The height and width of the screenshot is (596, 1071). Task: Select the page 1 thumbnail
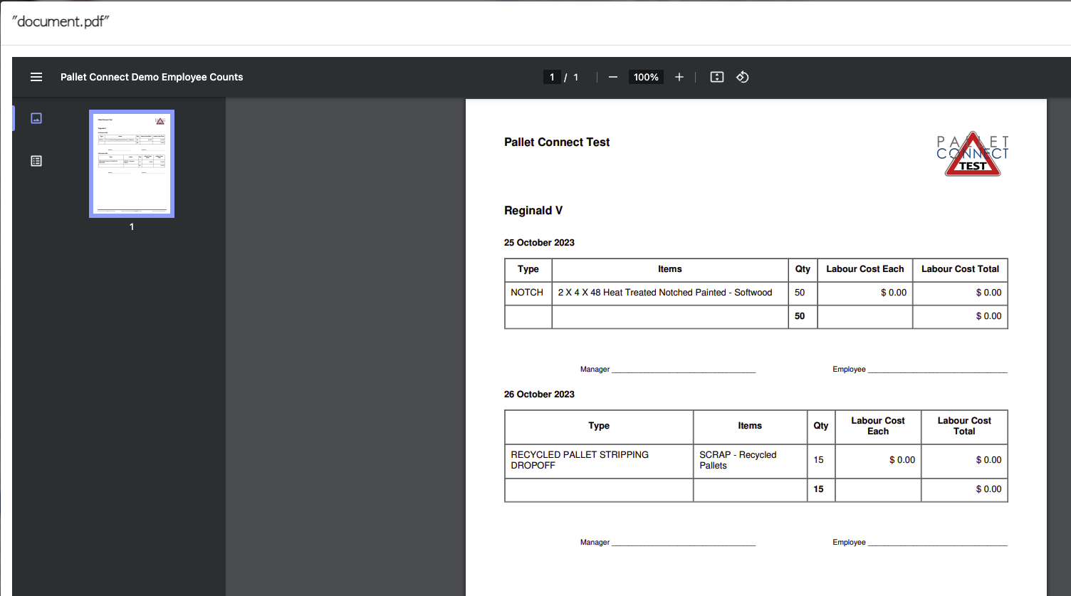[x=132, y=164]
